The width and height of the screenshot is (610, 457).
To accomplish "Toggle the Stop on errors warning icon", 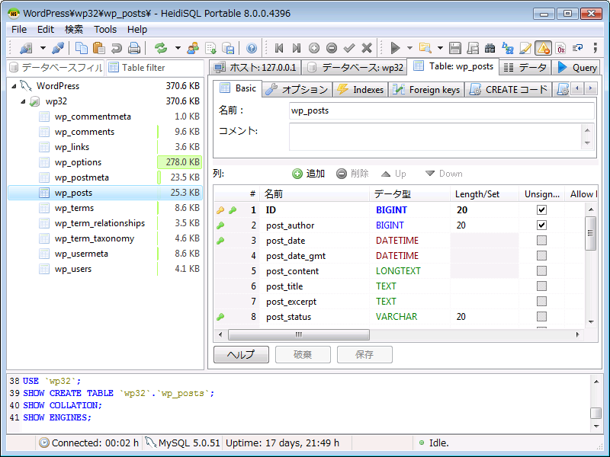I will (543, 48).
